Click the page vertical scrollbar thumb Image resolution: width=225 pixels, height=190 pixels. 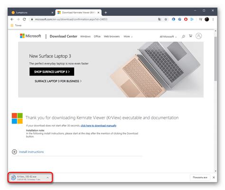point(216,58)
